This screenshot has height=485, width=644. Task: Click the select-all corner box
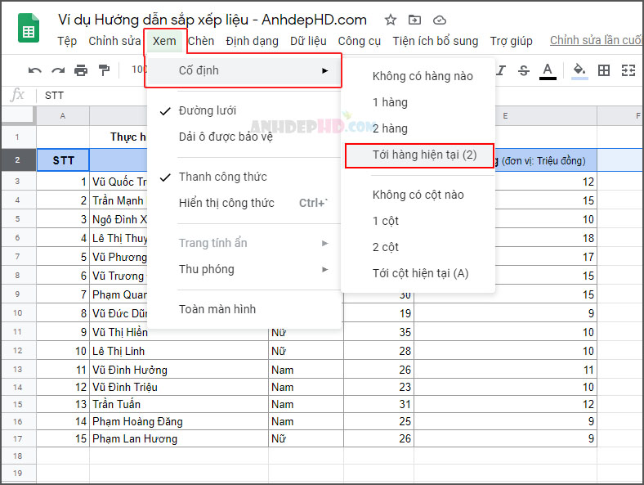click(18, 115)
